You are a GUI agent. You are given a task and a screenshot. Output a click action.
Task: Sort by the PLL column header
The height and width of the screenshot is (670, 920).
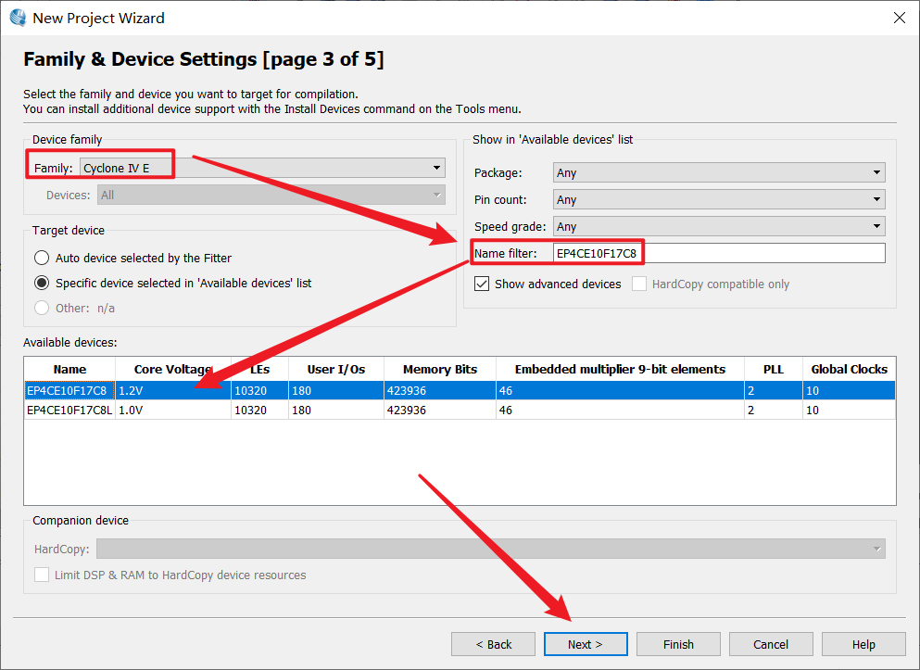(774, 369)
